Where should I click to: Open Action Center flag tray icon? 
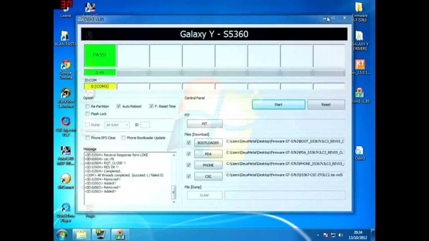(326, 235)
